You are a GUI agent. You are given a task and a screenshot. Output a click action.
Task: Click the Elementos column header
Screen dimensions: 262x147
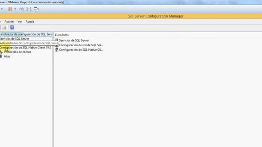pyautogui.click(x=62, y=35)
